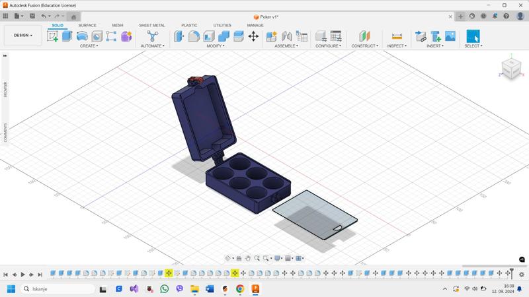Close the Poker v1 document tab
The height and width of the screenshot is (297, 529).
coord(450,16)
